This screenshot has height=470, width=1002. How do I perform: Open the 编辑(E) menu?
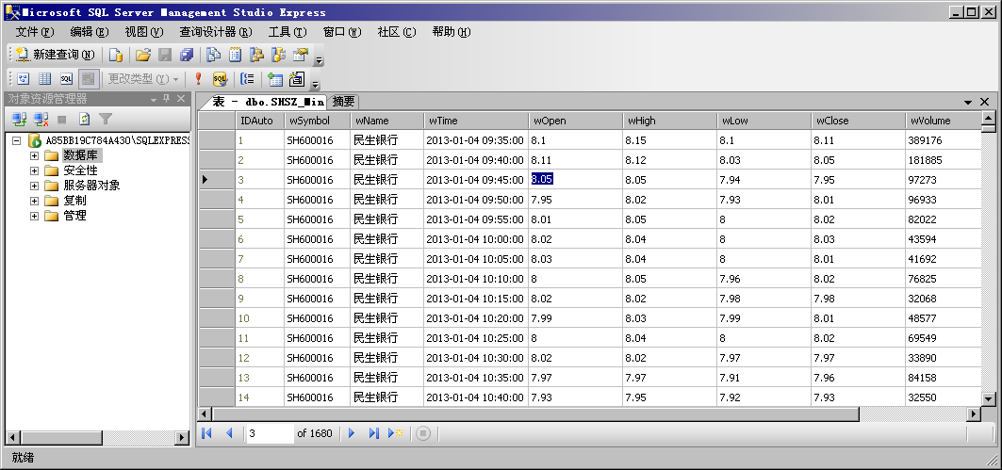click(90, 32)
